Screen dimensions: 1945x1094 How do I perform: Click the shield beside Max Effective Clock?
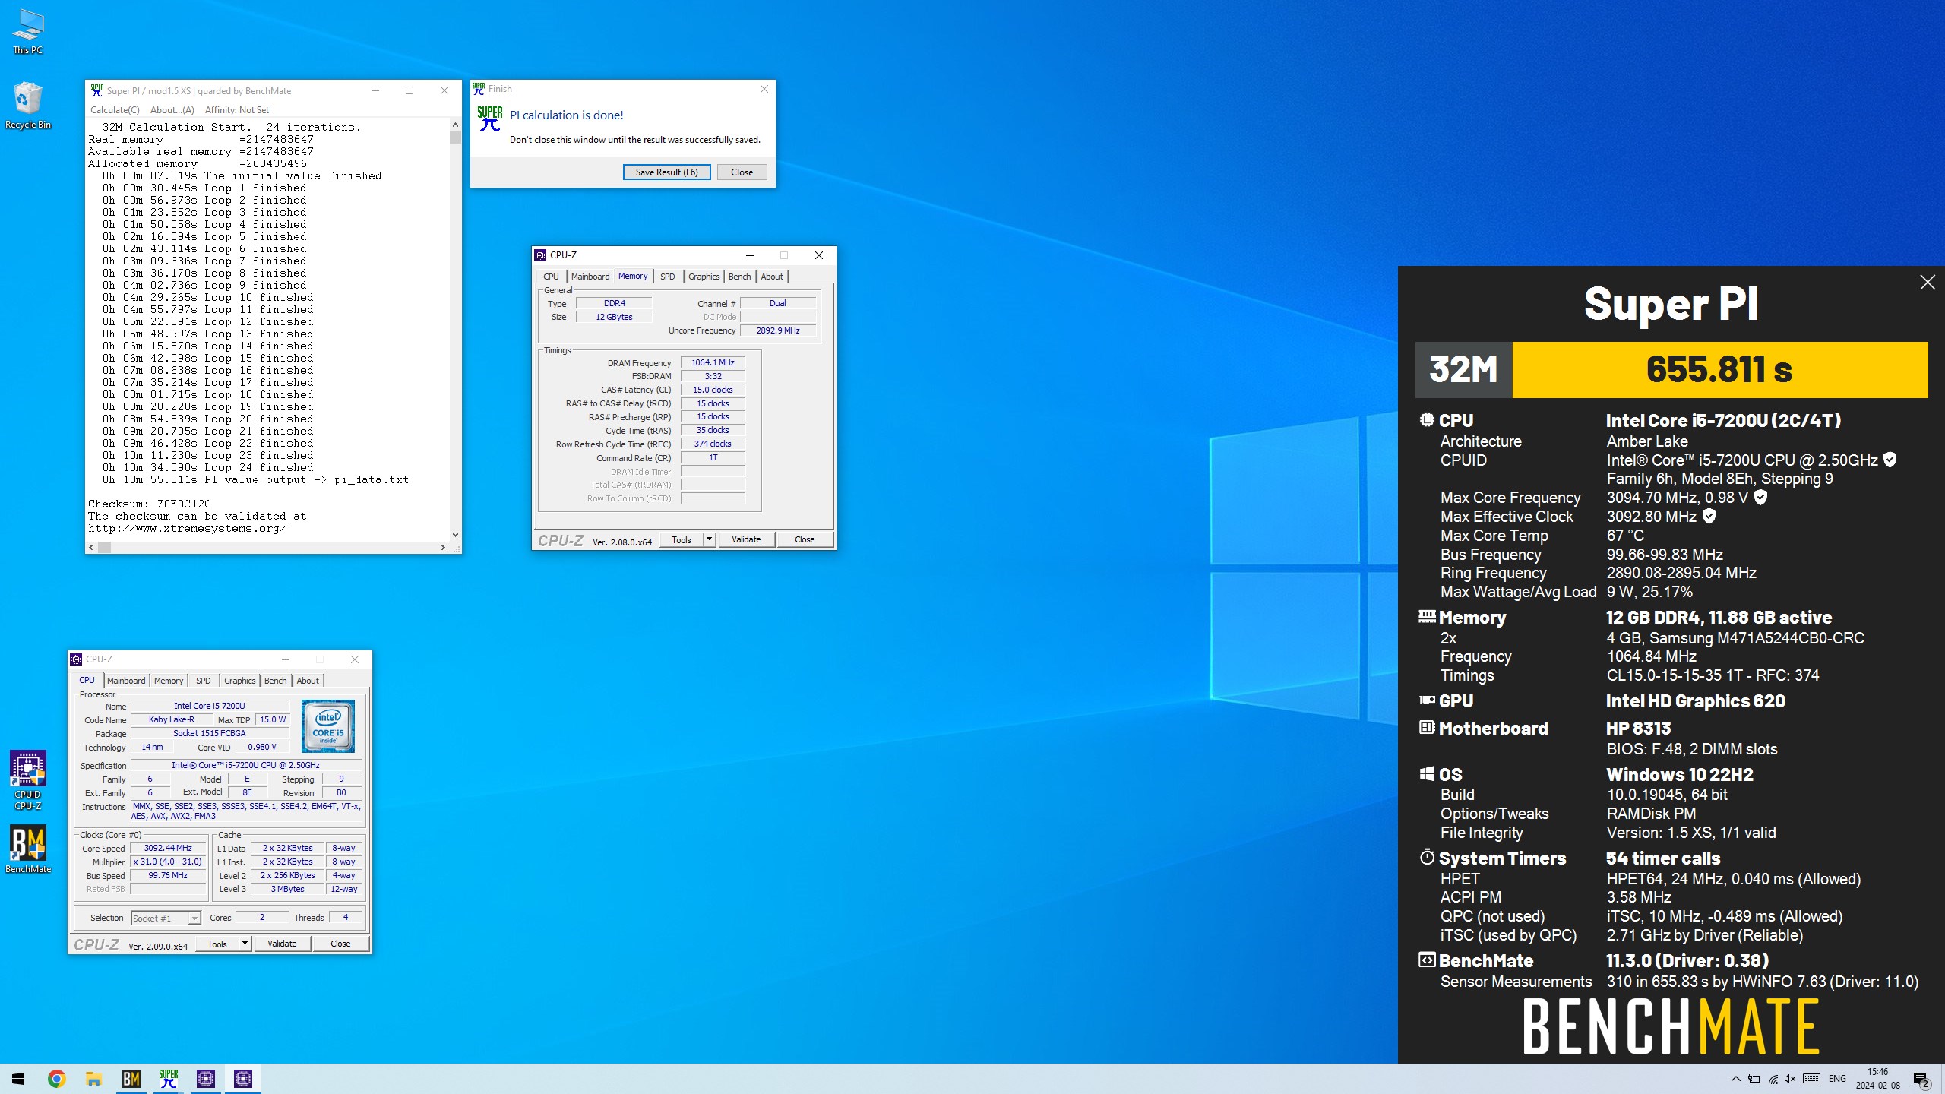tap(1709, 516)
